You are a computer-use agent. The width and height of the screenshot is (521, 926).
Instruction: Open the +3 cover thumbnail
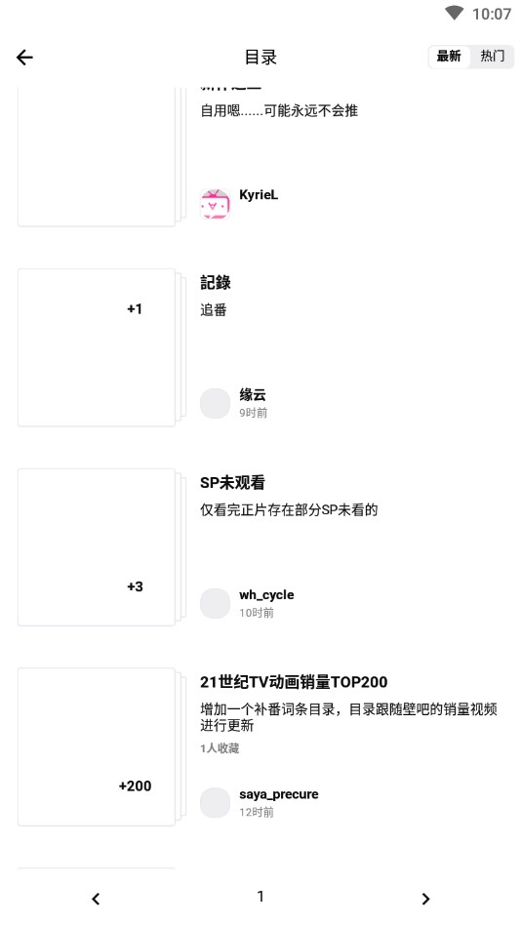coord(97,546)
